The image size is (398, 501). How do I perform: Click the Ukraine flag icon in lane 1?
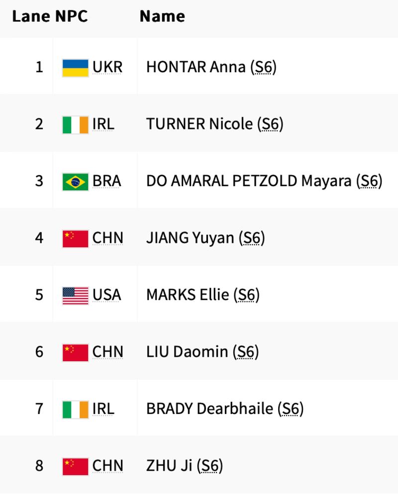(75, 67)
